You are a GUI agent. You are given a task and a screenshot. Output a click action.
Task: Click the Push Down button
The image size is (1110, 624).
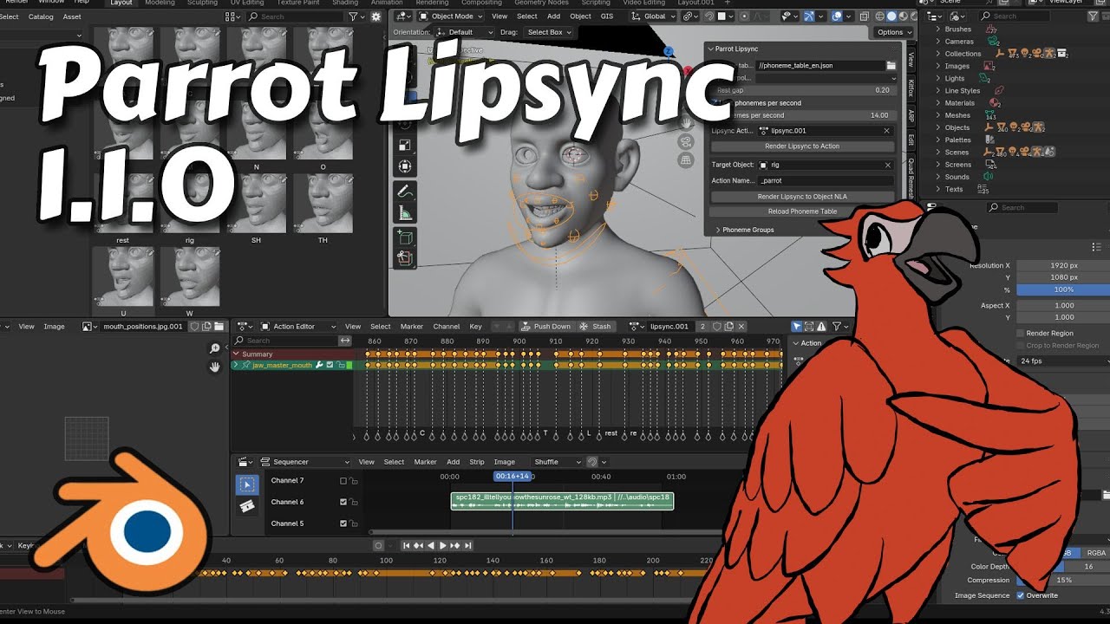546,327
